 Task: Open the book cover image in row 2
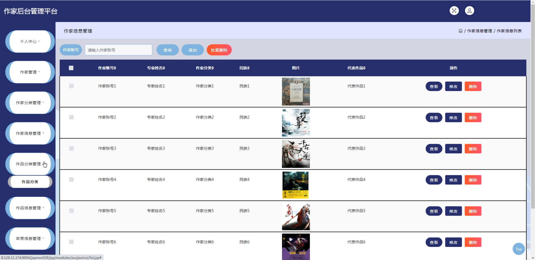point(296,123)
